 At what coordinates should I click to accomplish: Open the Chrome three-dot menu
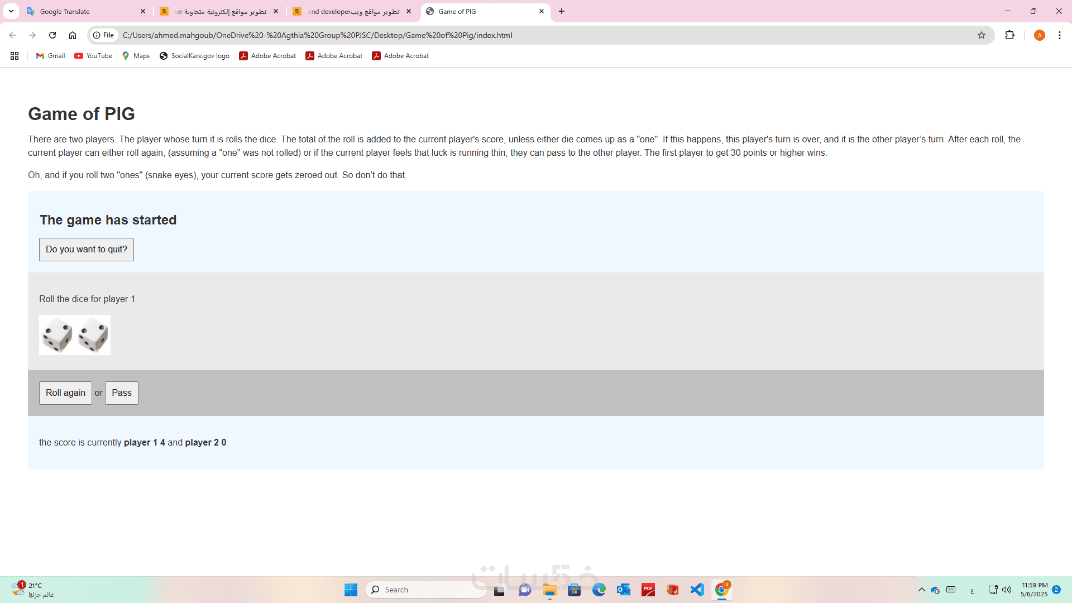(x=1060, y=35)
